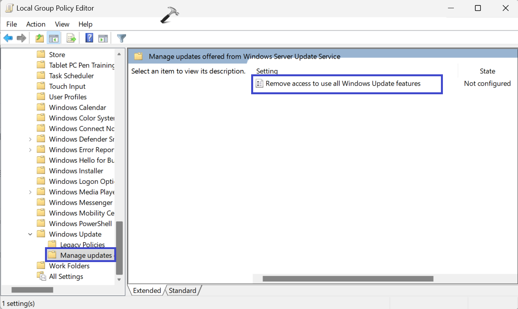The image size is (518, 309).
Task: Open the Help menu
Action: coord(85,24)
